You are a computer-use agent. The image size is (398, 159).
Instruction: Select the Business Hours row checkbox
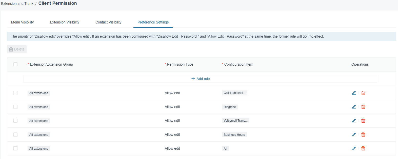click(15, 135)
